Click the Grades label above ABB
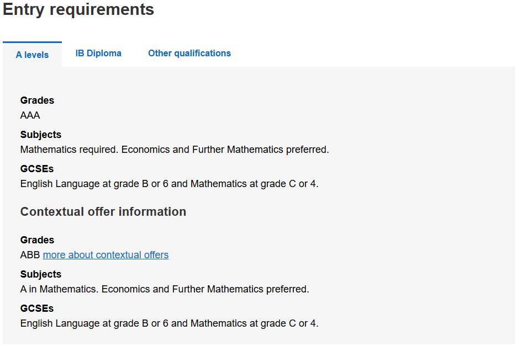 pyautogui.click(x=37, y=240)
